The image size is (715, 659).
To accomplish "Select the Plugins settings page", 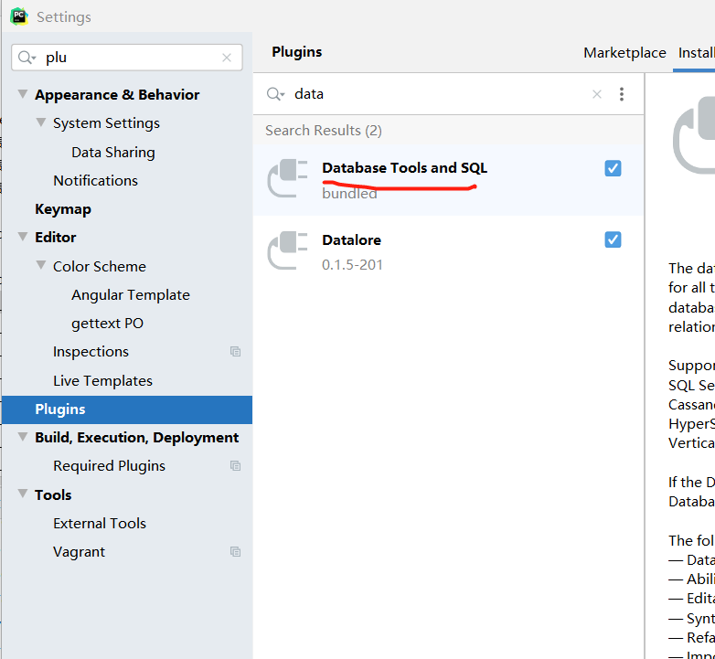I will (x=127, y=409).
